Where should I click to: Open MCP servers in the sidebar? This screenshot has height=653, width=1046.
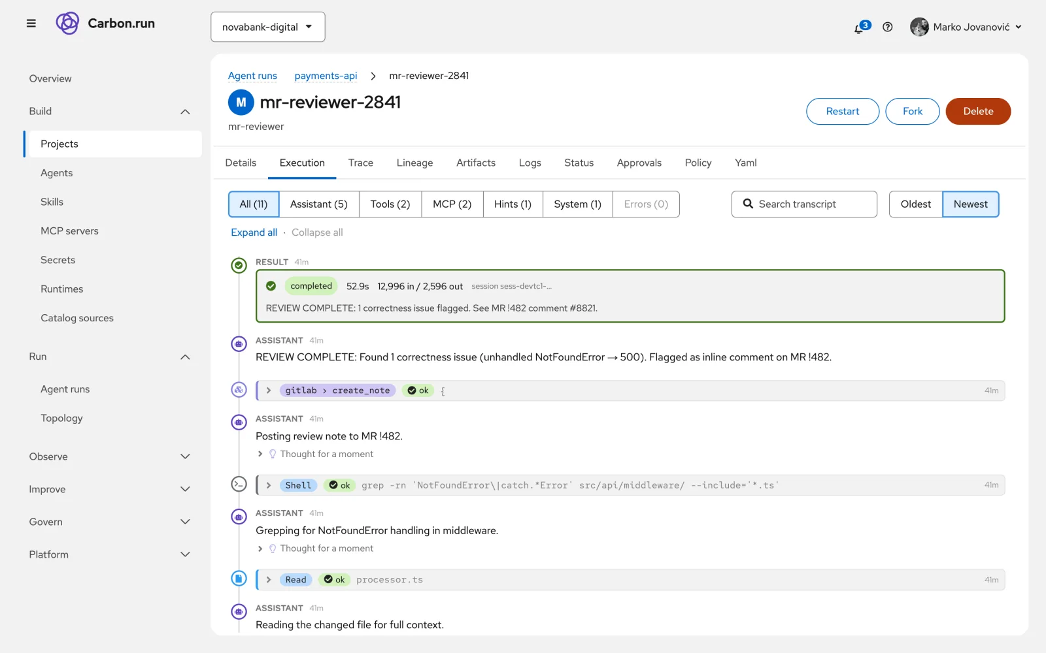pyautogui.click(x=69, y=231)
